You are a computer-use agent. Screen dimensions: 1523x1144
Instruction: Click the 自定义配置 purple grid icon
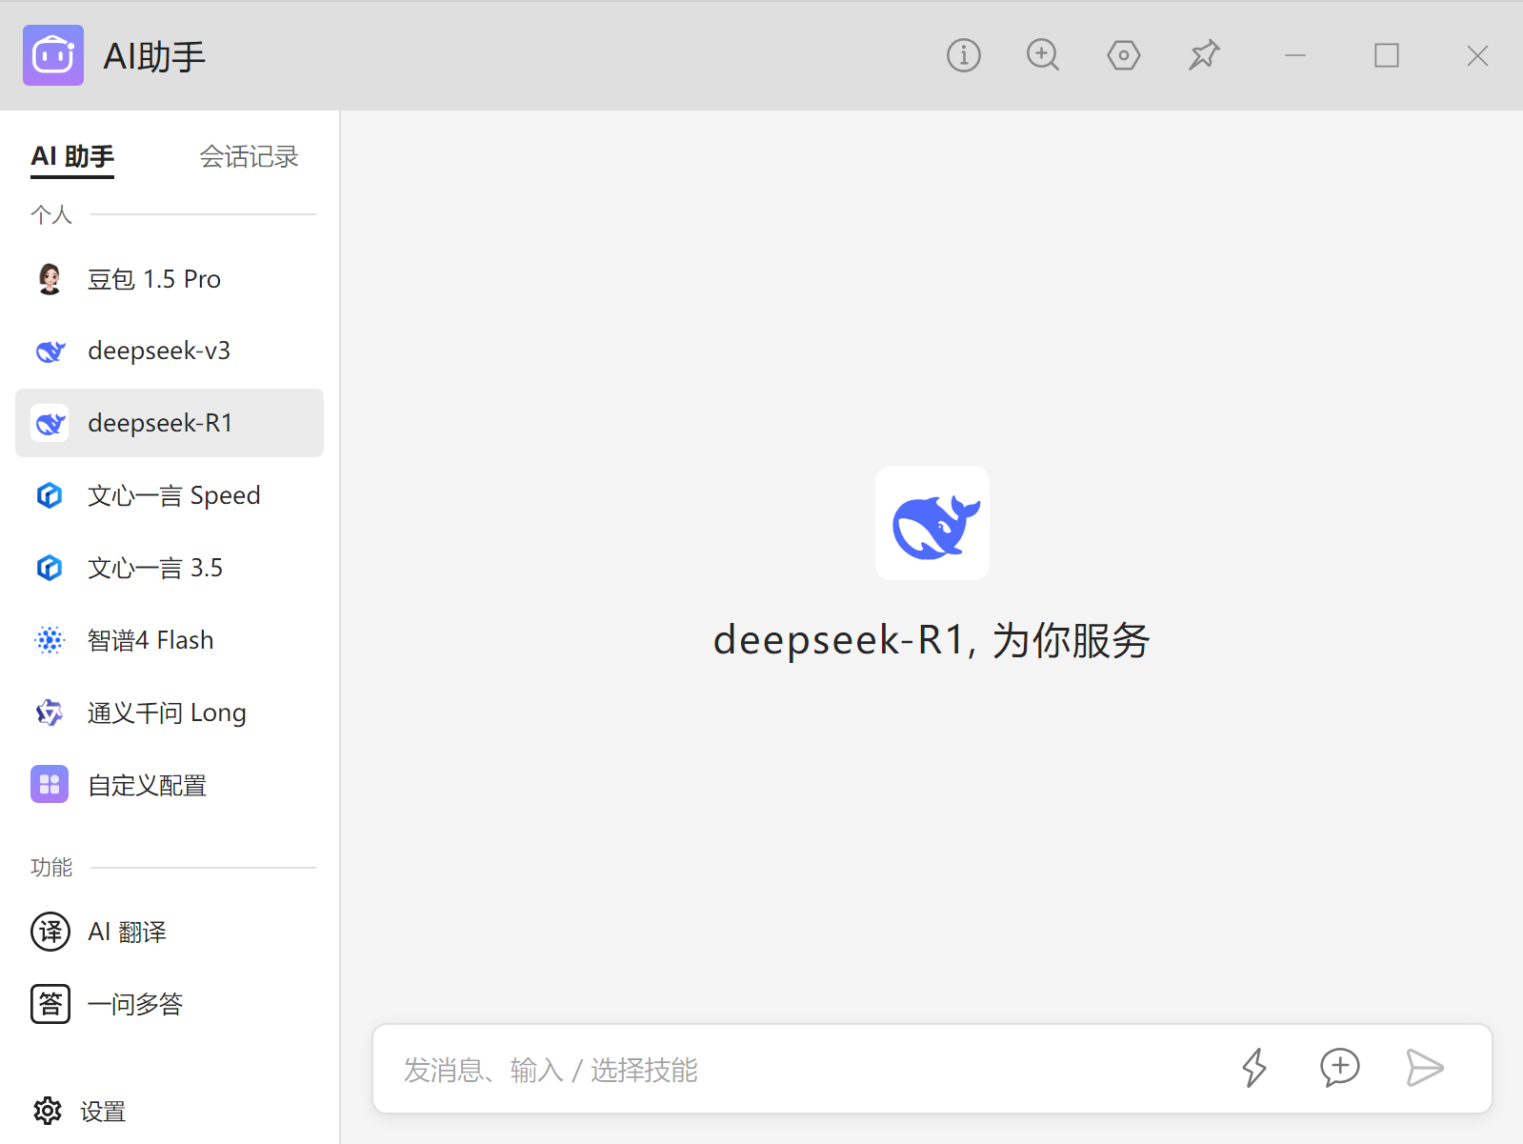click(x=50, y=785)
